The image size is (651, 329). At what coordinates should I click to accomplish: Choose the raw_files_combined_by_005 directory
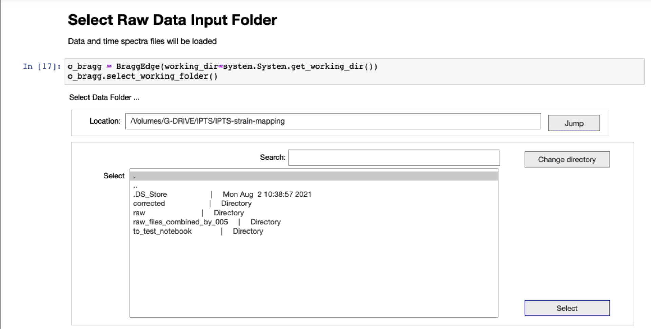click(x=180, y=222)
